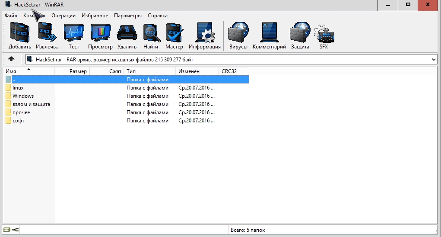
Task: Expand the archive path dropdown arrow
Action: [x=433, y=59]
